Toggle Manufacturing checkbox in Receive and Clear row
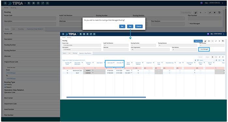 169,70
